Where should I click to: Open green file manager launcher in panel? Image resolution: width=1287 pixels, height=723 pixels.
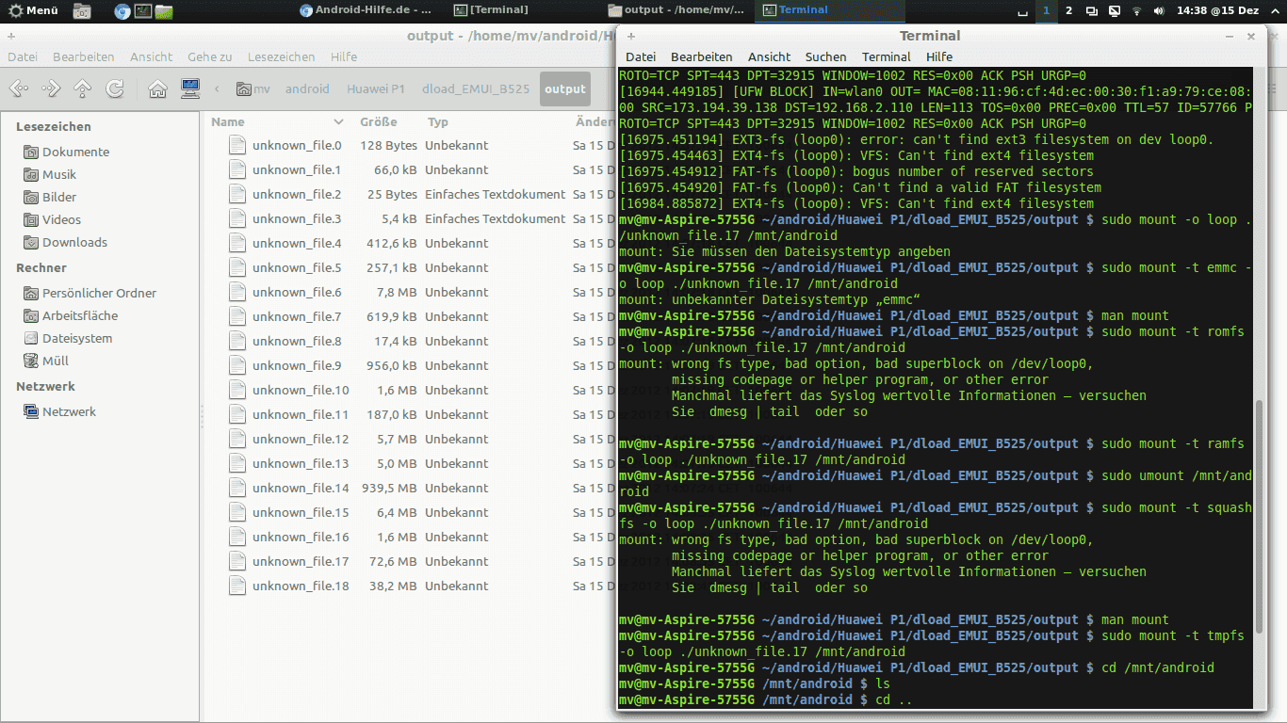(x=164, y=11)
